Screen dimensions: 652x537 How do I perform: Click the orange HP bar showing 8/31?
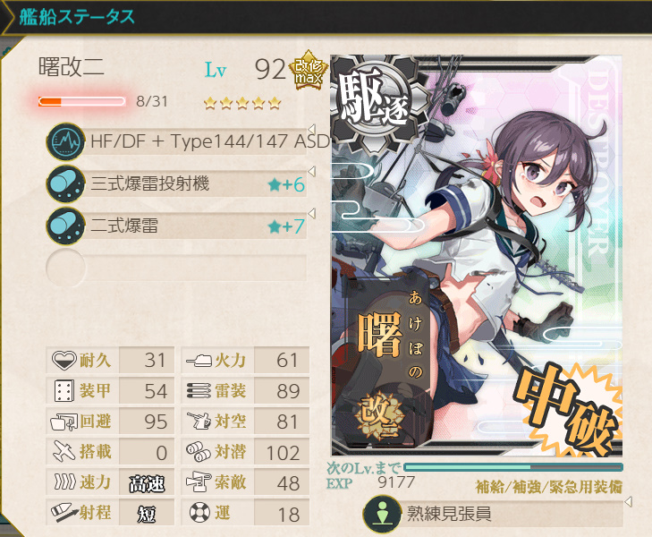82,101
